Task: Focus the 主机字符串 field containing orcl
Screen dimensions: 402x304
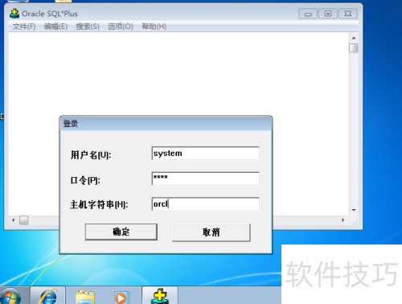Action: [x=206, y=204]
